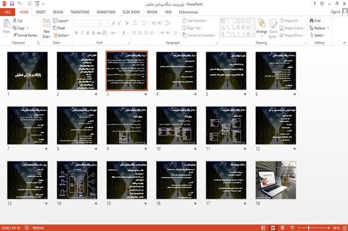
Task: Click the Sign in link
Action: pos(335,12)
